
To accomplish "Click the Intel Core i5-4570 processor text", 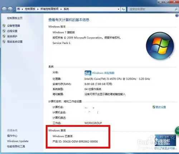I will 117,79.
